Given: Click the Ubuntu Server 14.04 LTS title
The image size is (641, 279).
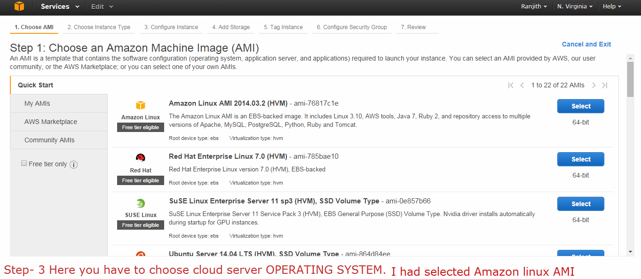Looking at the screenshot, I should (x=254, y=254).
